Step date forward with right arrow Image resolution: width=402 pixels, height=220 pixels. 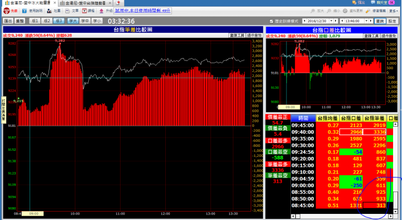(x=336, y=21)
